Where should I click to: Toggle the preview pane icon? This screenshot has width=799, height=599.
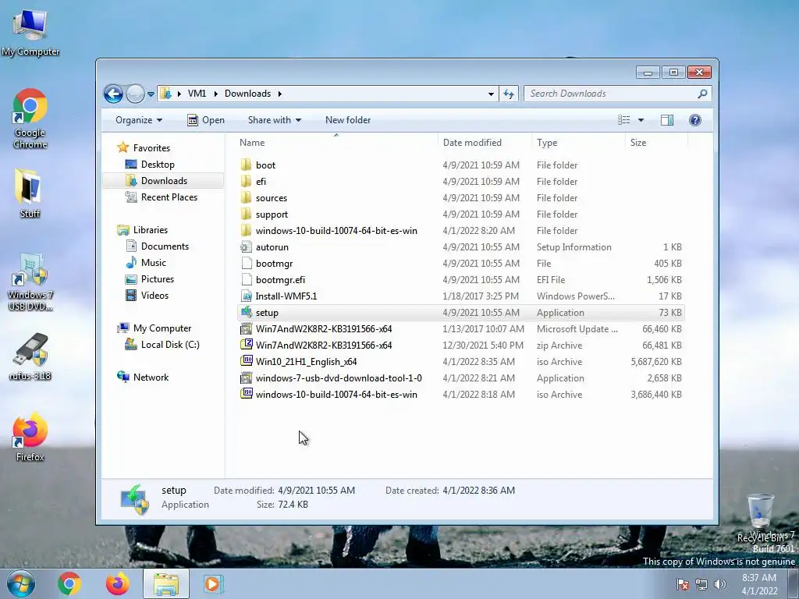[667, 120]
